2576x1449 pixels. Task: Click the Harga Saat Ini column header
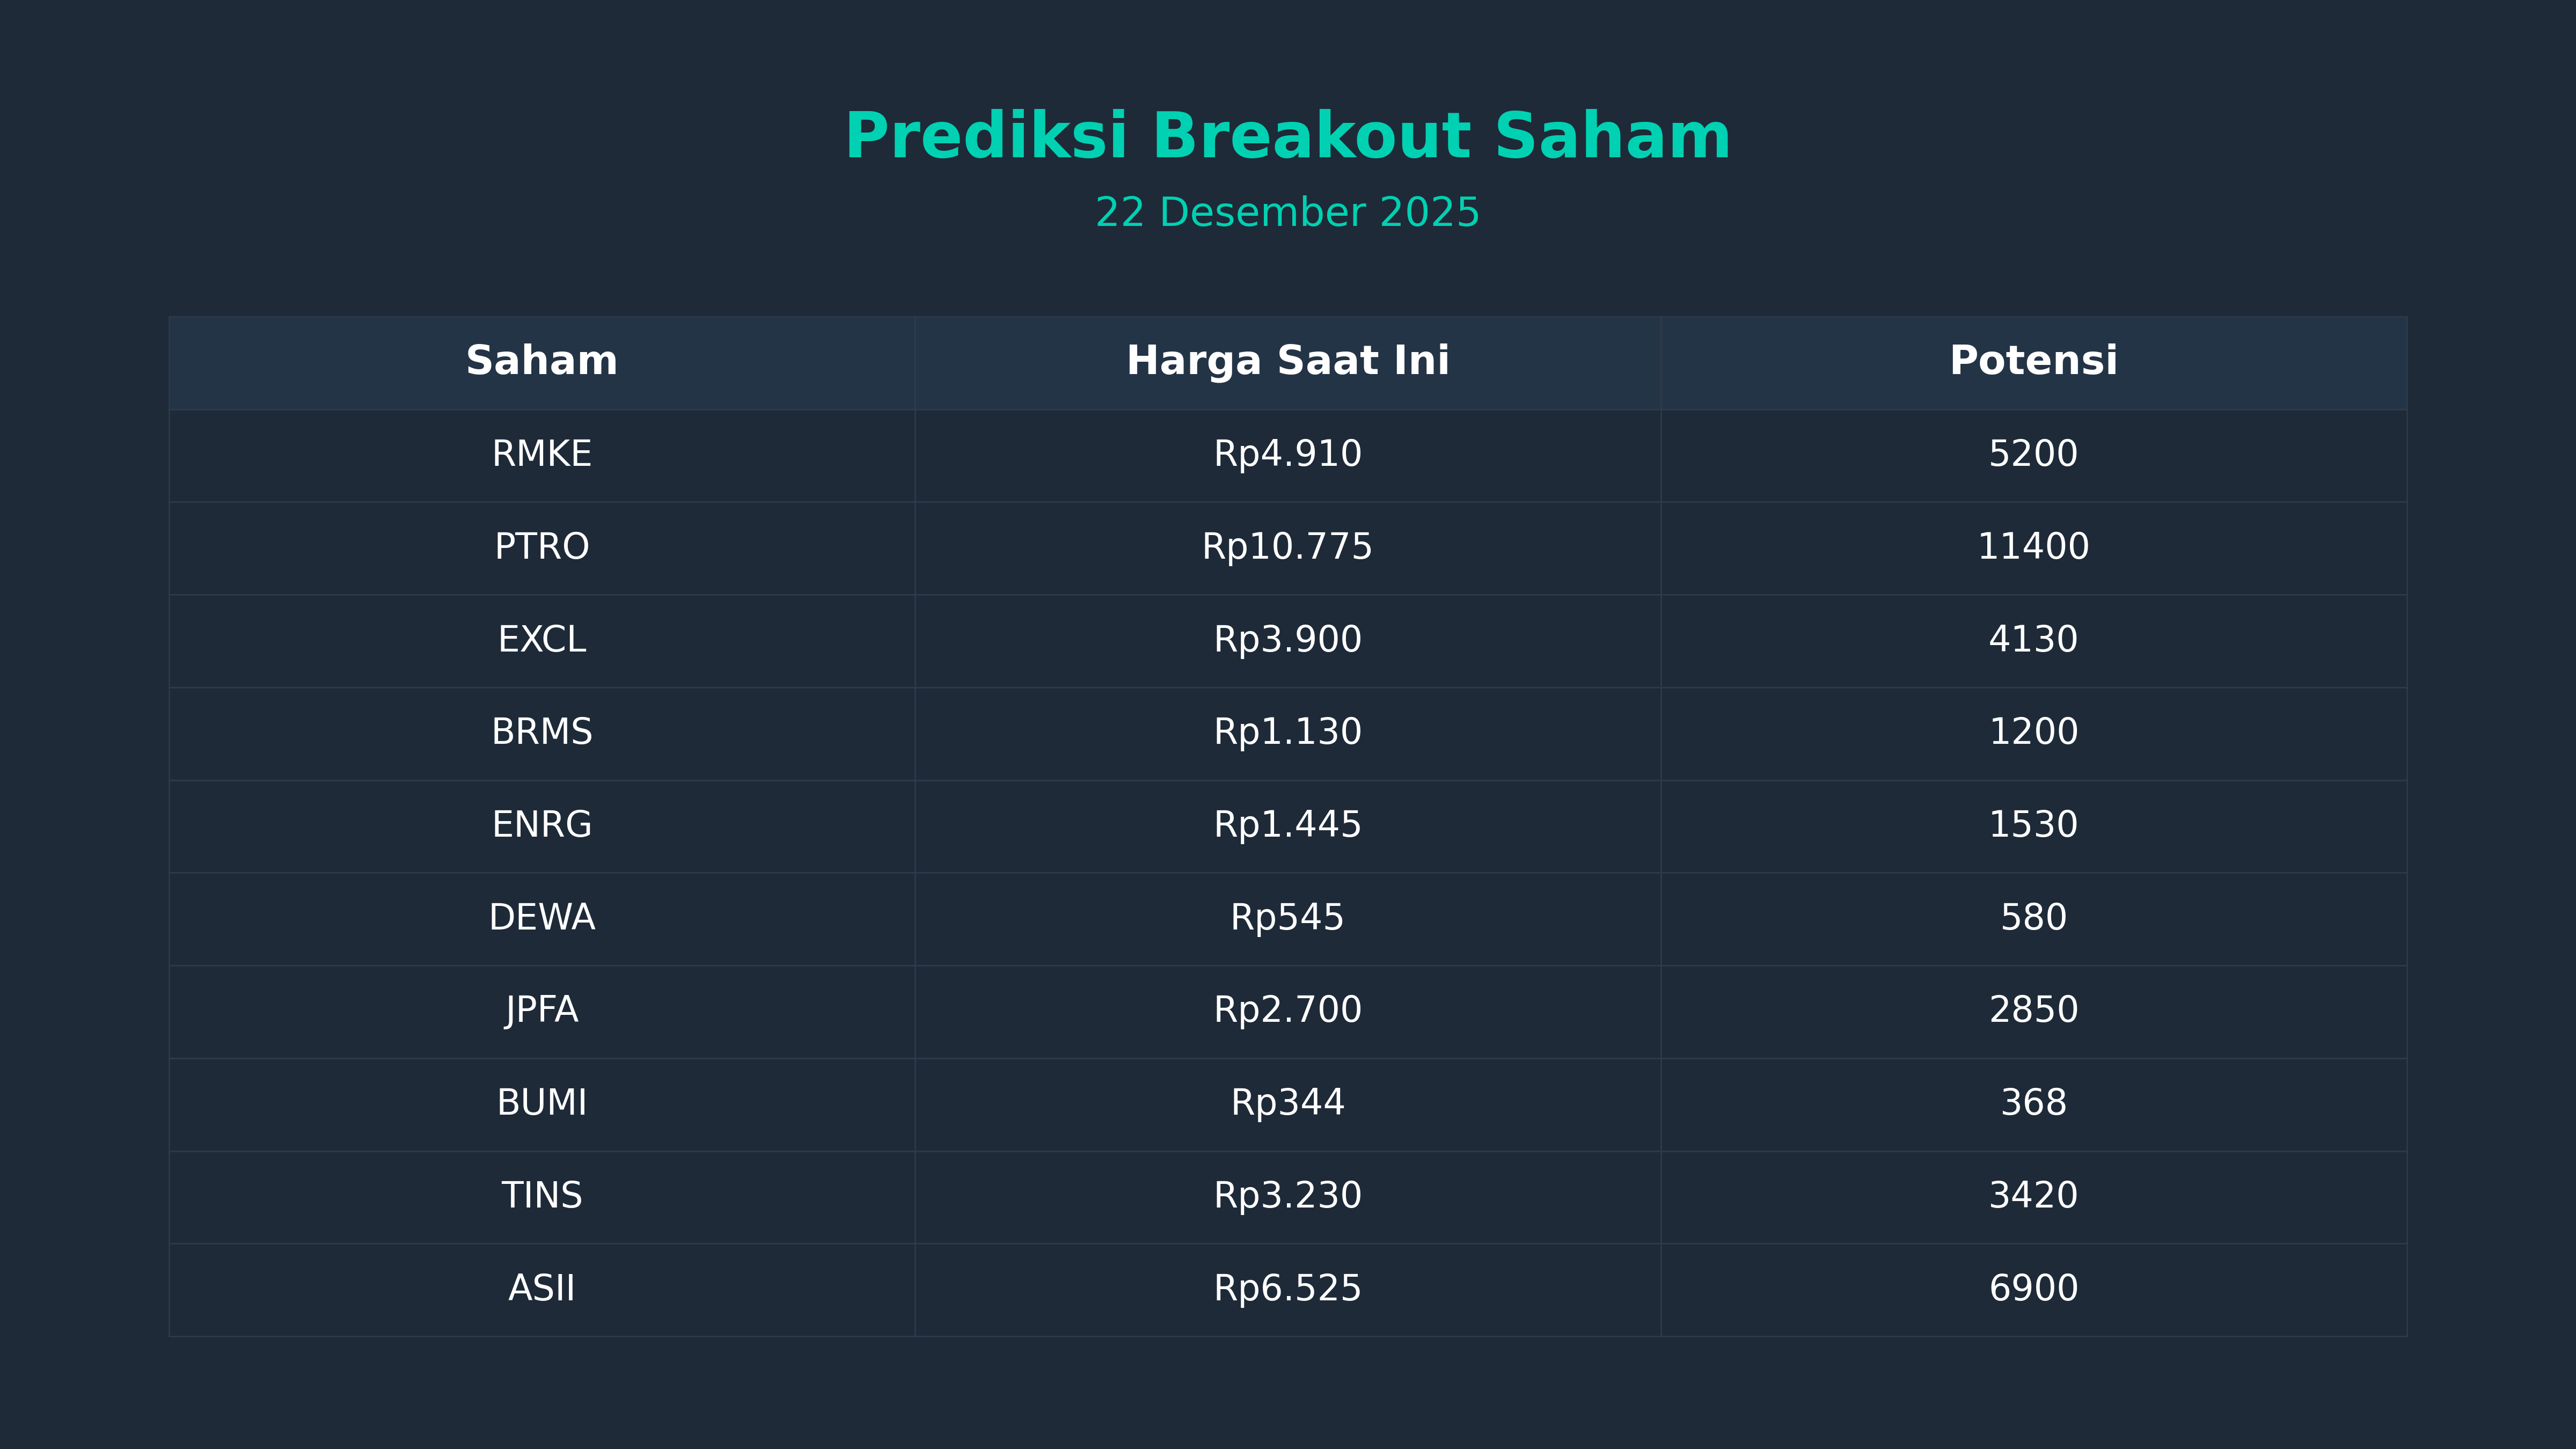click(1287, 361)
